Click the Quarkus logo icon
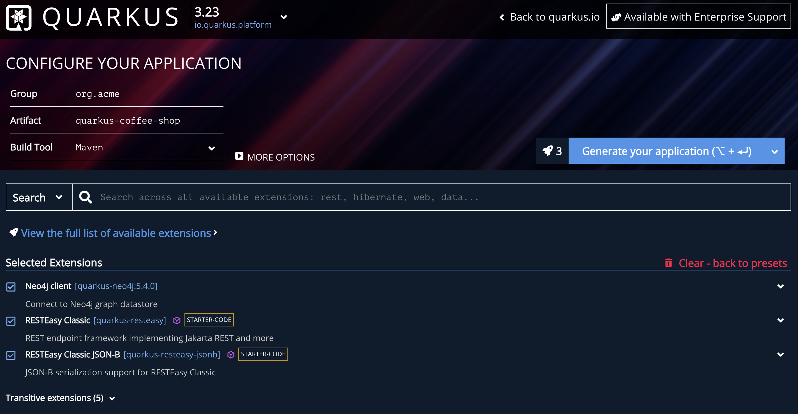 click(x=18, y=18)
